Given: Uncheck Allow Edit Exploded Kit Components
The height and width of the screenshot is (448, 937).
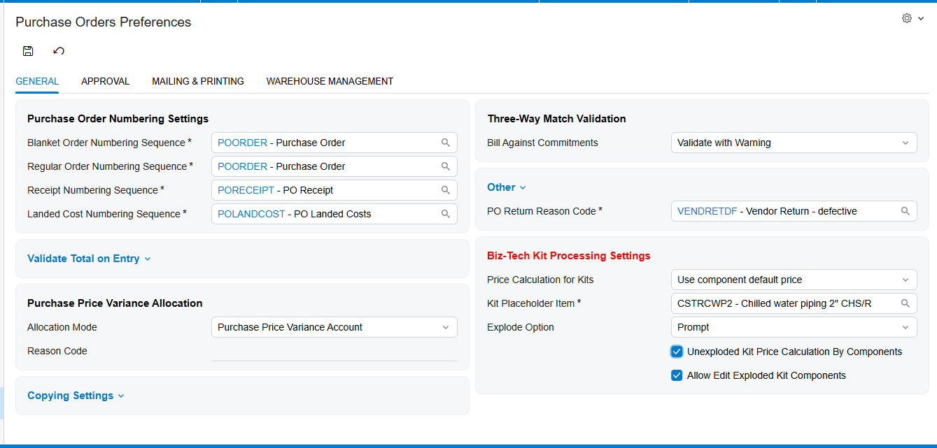Looking at the screenshot, I should pos(677,375).
